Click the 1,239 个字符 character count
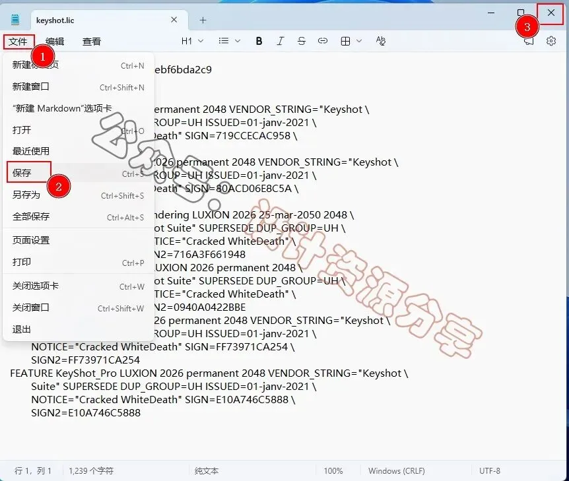Image resolution: width=569 pixels, height=481 pixels. 91,471
